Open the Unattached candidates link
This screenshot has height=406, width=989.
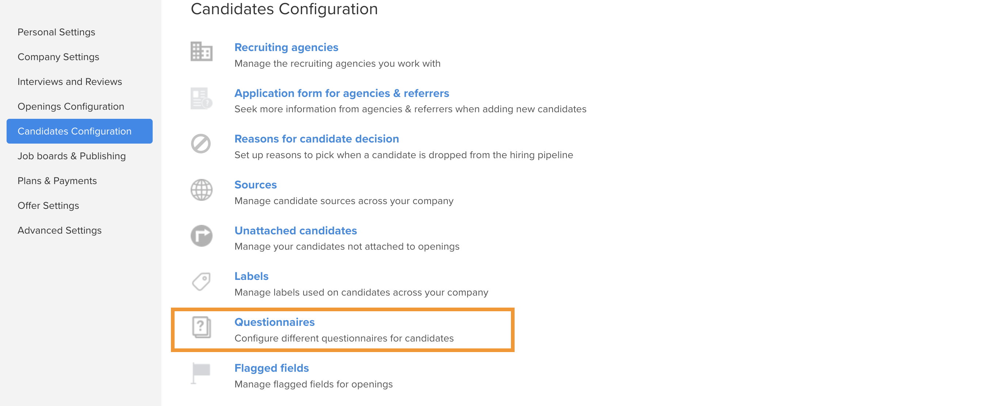[295, 231]
